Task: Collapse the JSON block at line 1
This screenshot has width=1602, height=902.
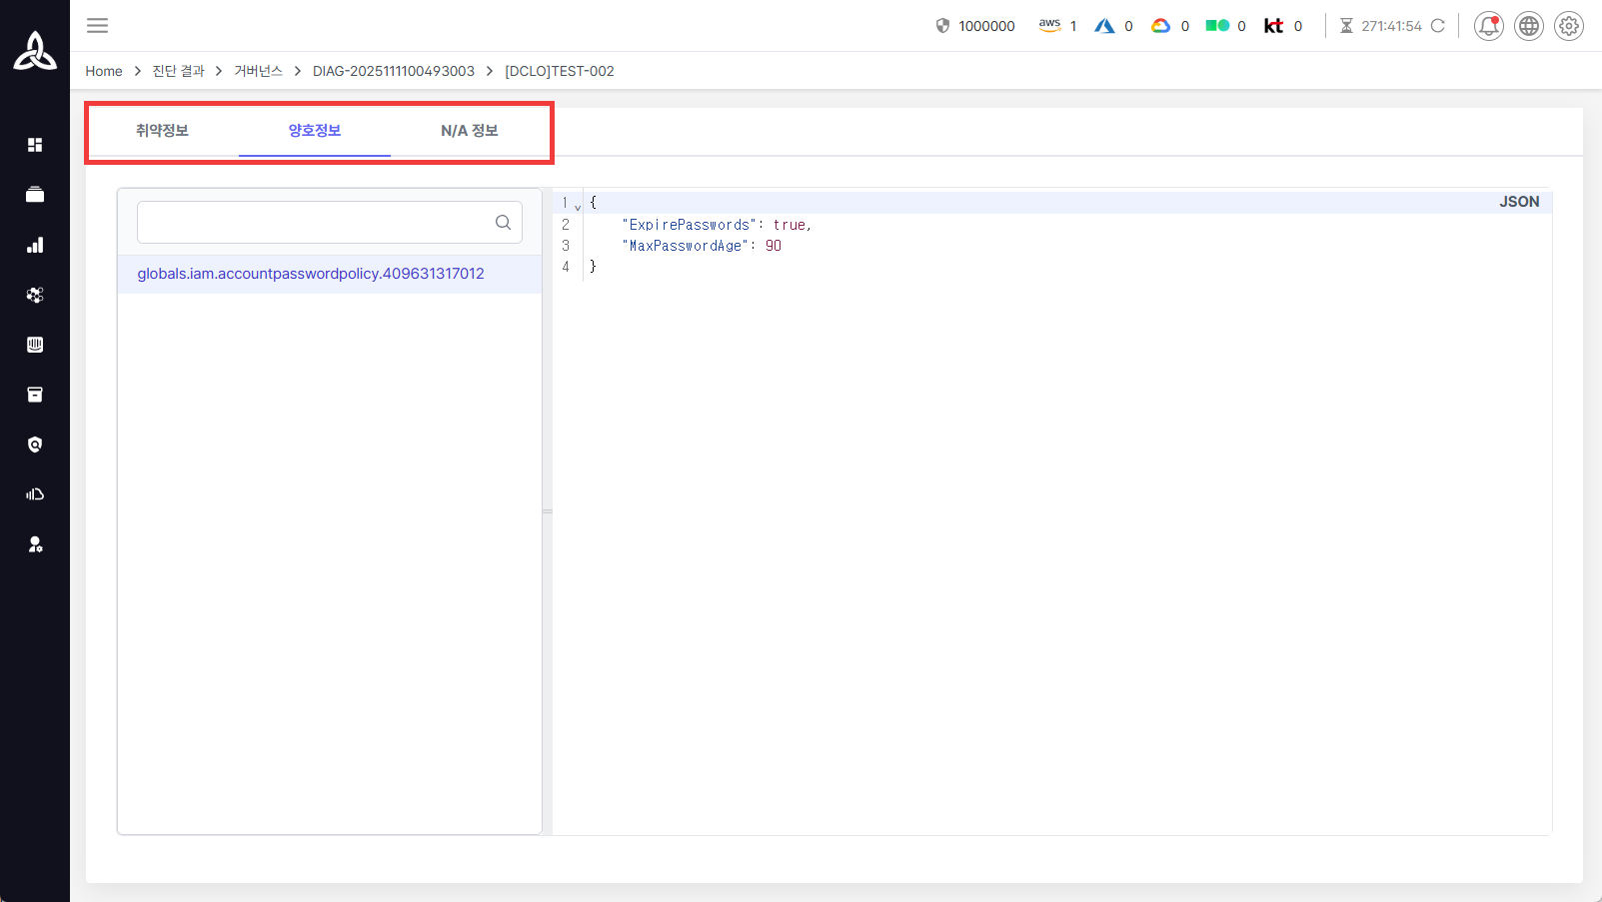Action: point(578,207)
